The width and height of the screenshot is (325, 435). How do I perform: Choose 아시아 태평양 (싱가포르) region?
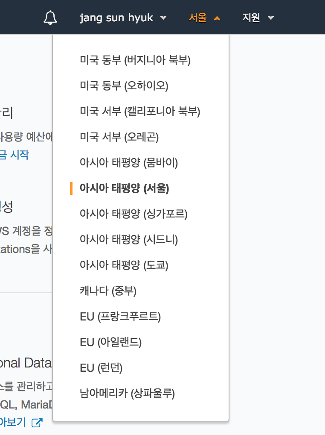pos(133,214)
